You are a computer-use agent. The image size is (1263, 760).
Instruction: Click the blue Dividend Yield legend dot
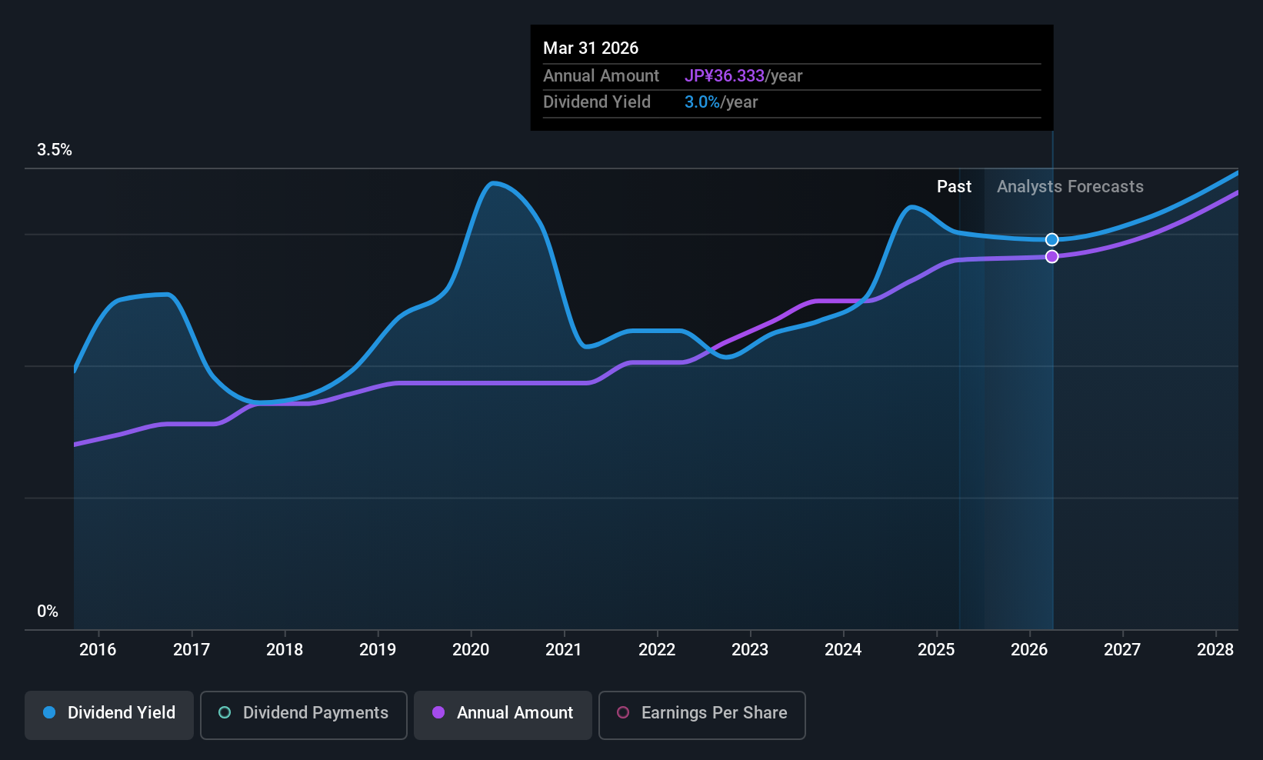tap(49, 712)
